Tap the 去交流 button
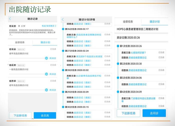The image size is (175, 126). tap(45, 116)
